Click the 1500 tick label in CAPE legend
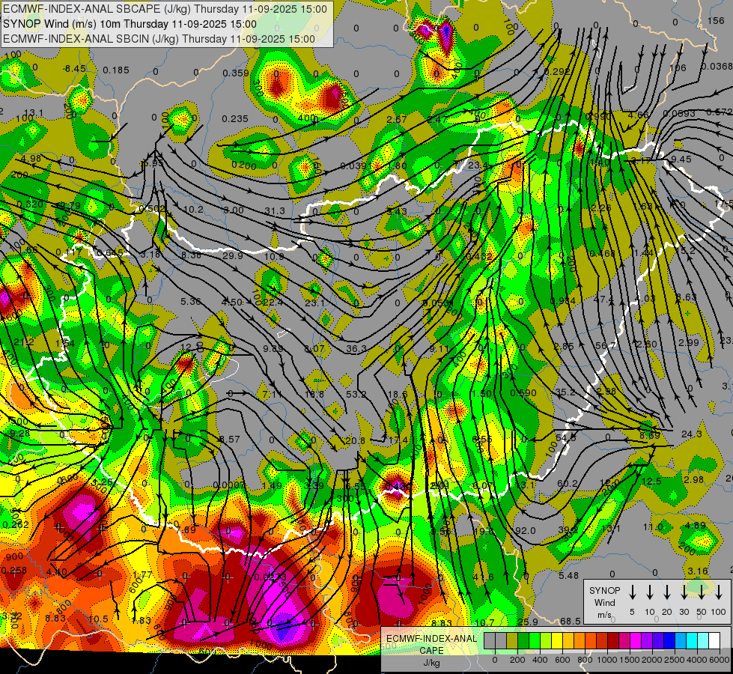 (x=630, y=660)
